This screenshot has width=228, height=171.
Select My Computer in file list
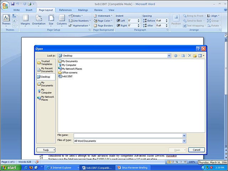coord(67,65)
